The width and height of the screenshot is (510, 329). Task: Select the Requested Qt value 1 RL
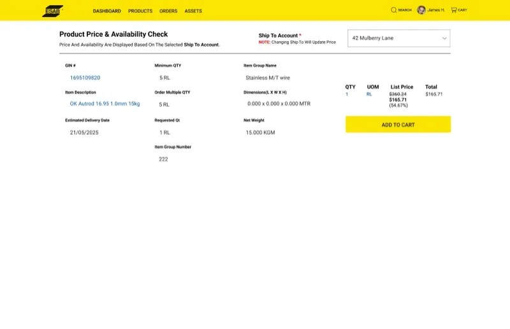point(164,132)
